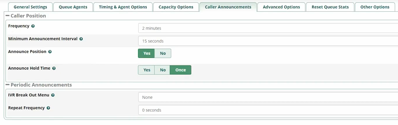Click the help icon next to Frequency
398x125 pixels.
click(33, 26)
